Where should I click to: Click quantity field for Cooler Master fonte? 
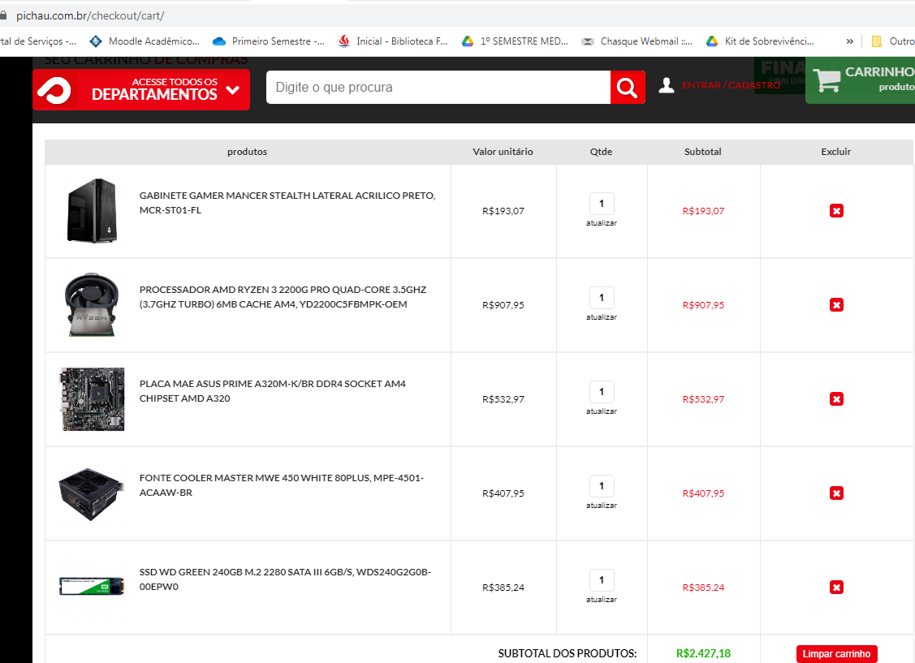(x=602, y=486)
